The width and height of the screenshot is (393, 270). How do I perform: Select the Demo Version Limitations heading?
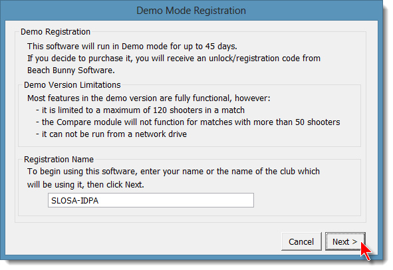tap(72, 85)
